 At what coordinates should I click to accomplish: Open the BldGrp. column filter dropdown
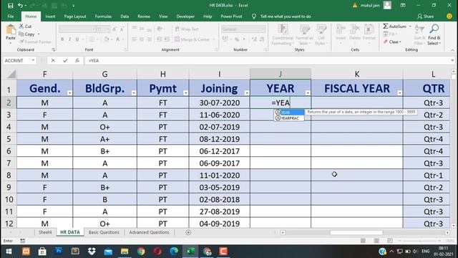pyautogui.click(x=134, y=93)
